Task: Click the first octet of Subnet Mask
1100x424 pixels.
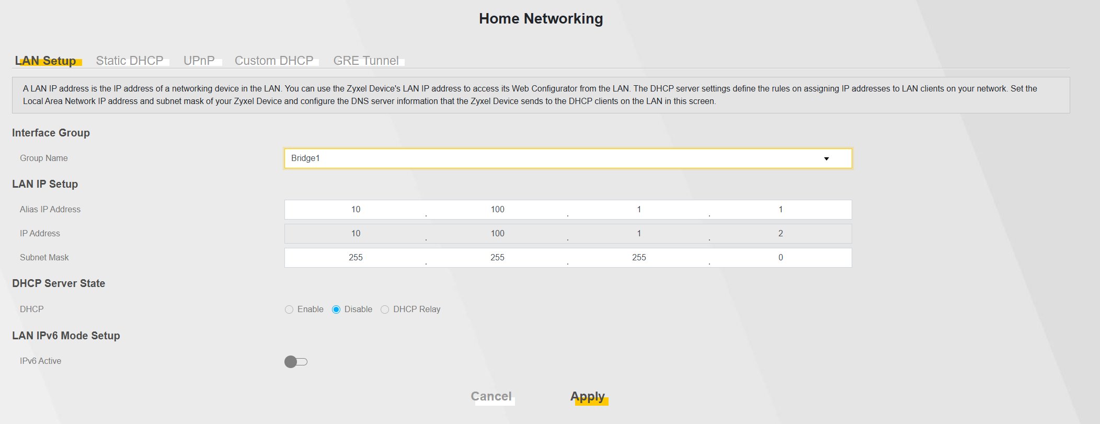Action: coord(356,258)
